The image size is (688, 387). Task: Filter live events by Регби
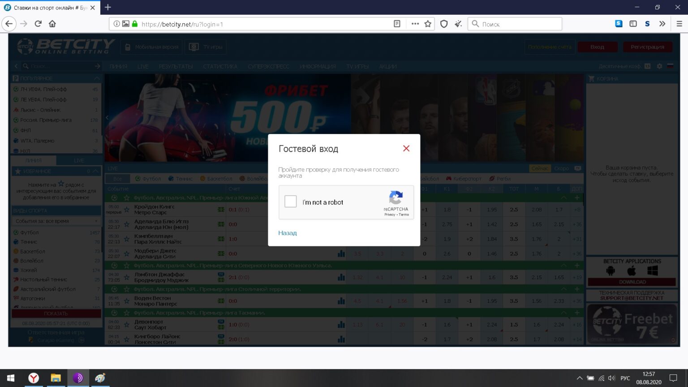tap(499, 179)
